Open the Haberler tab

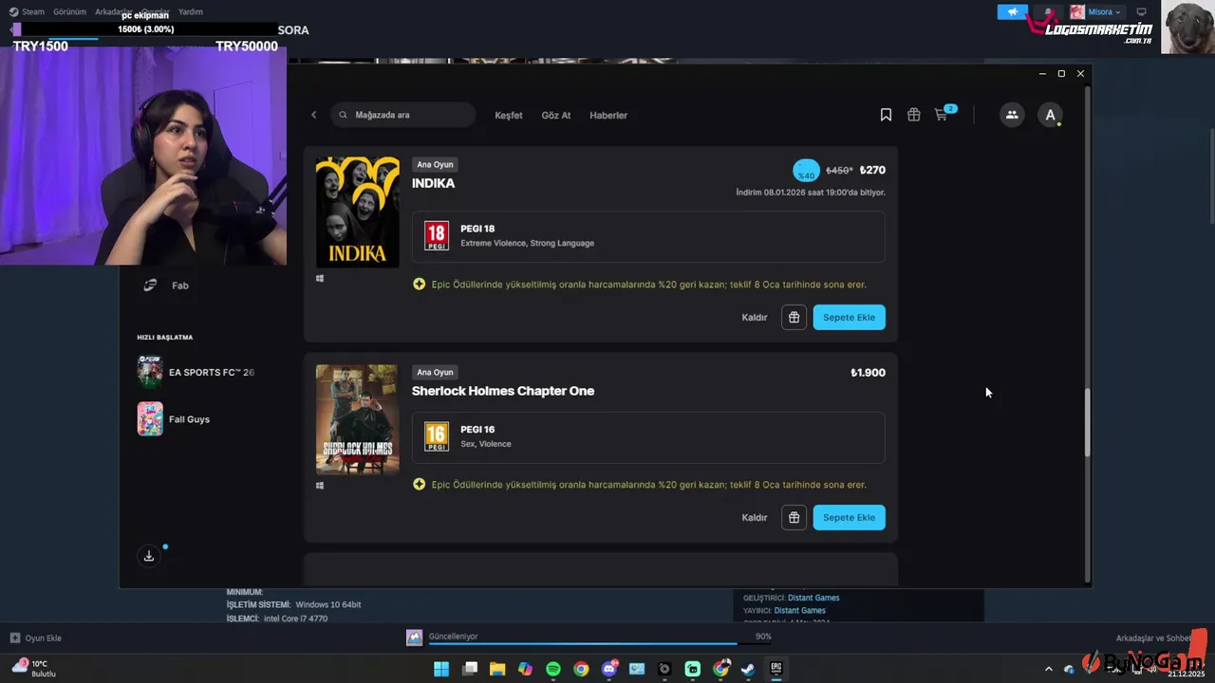[x=608, y=115]
